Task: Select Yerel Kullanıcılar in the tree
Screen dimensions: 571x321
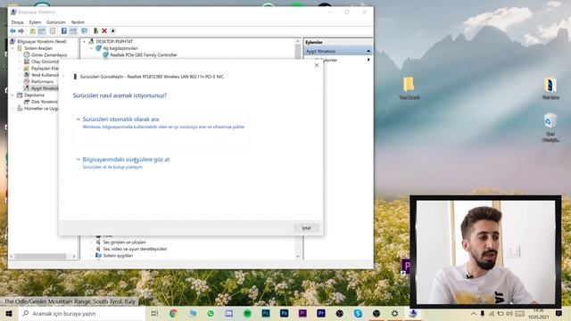Action: pyautogui.click(x=41, y=75)
